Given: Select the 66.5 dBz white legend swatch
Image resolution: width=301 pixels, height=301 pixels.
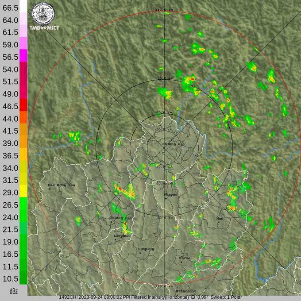Looking at the screenshot, I should coord(23,8).
